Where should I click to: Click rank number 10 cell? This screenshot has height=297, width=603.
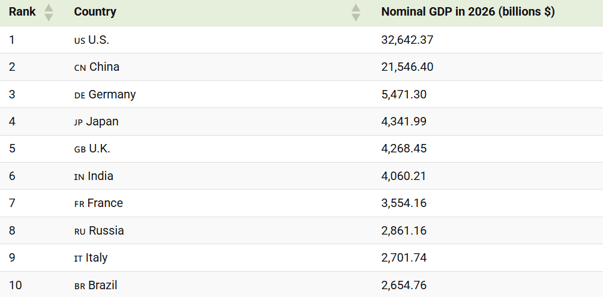click(x=16, y=285)
